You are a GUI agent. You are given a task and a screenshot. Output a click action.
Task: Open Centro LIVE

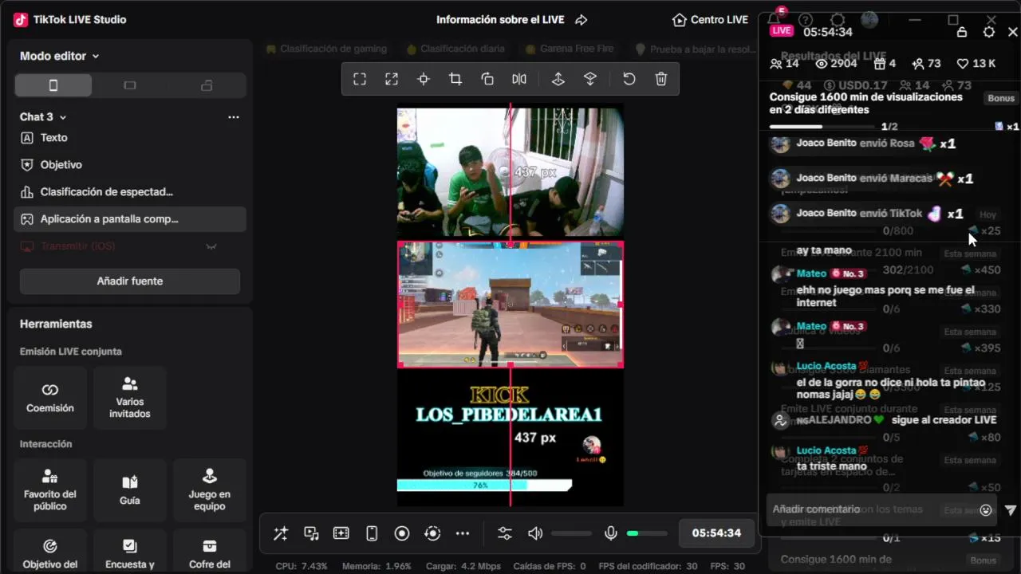710,19
